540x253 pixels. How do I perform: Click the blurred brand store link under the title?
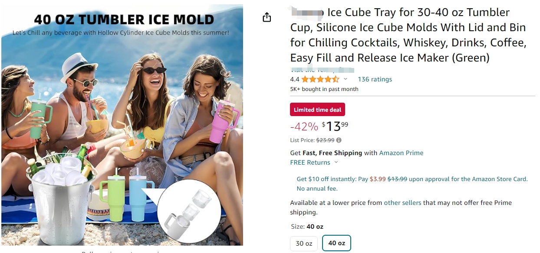(322, 70)
